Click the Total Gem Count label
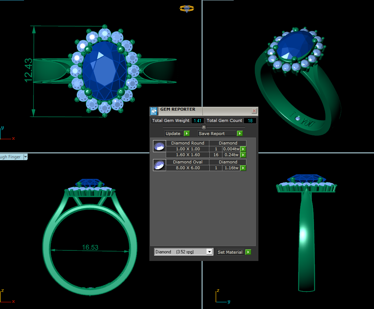Image resolution: width=374 pixels, height=309 pixels. 224,120
